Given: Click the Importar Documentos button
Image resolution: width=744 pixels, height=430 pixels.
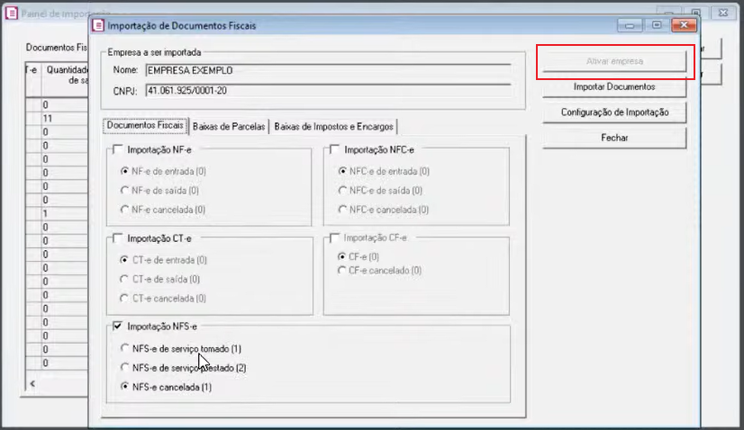Looking at the screenshot, I should tap(613, 87).
